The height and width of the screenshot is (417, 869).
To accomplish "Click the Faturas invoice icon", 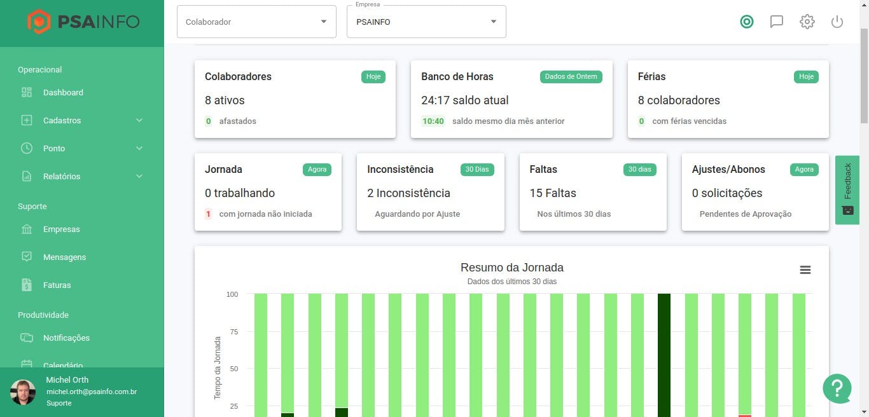I will (27, 285).
